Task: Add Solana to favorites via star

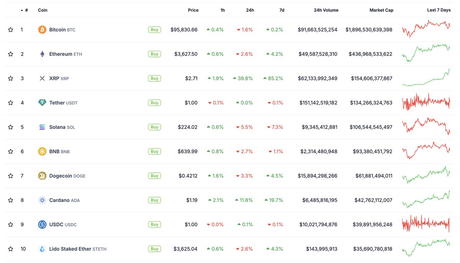Action: pos(11,127)
